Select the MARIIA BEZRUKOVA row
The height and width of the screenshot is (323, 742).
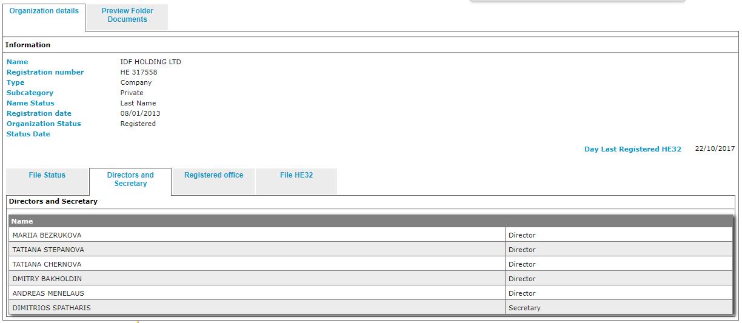[x=370, y=235]
